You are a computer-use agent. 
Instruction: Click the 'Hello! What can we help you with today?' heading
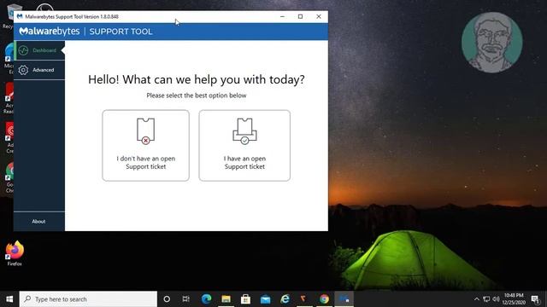click(197, 79)
